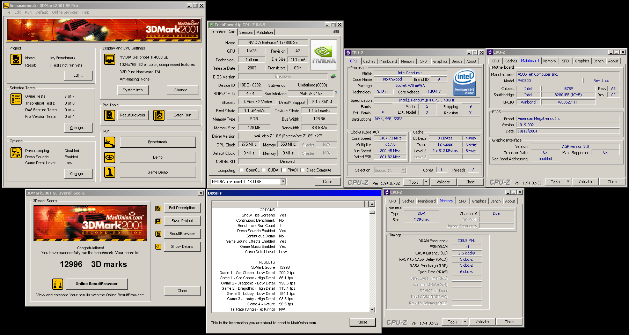Click the magnifier icon beside Show Details
The image size is (629, 335).
158,247
